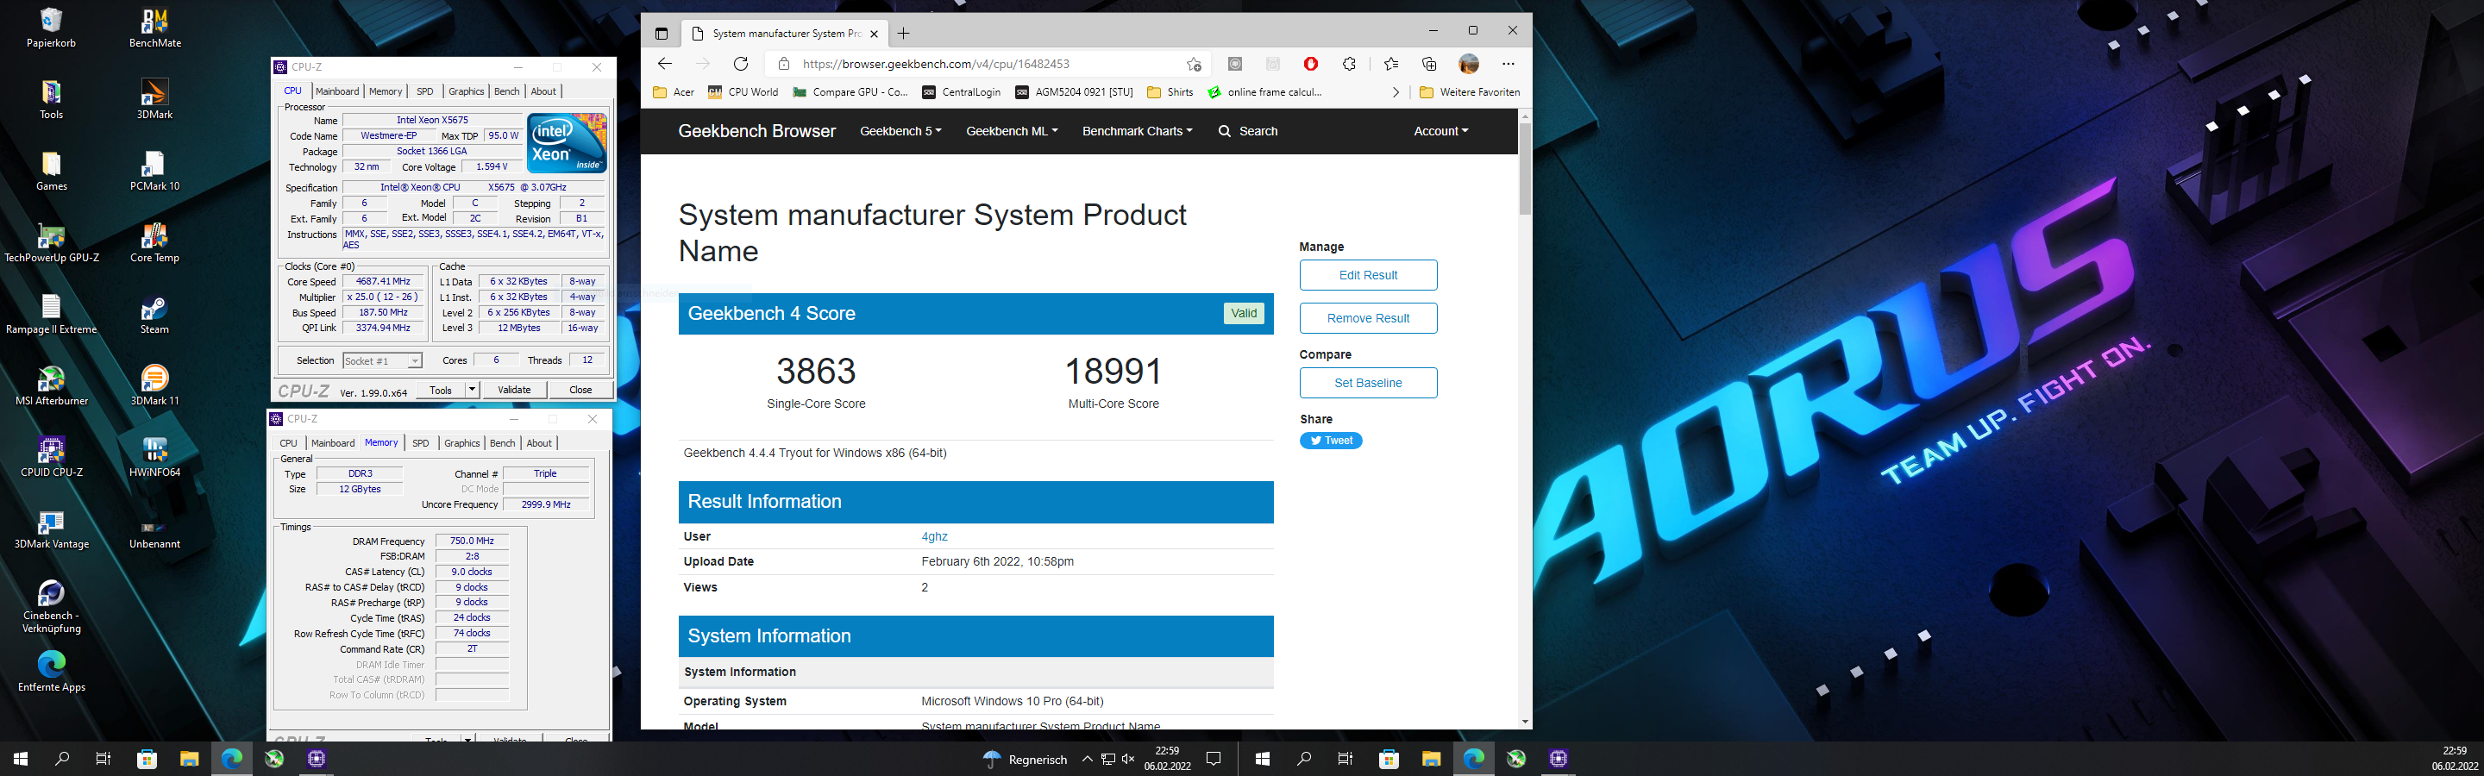Click the Remove Result button
Image resolution: width=2484 pixels, height=776 pixels.
click(x=1367, y=318)
